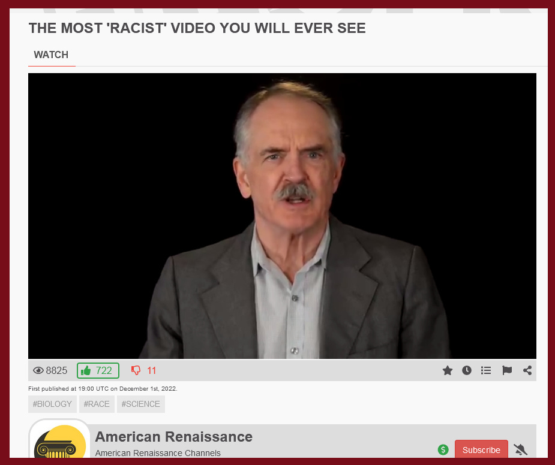Flag the video with the flag icon
The image size is (555, 465).
coord(507,370)
